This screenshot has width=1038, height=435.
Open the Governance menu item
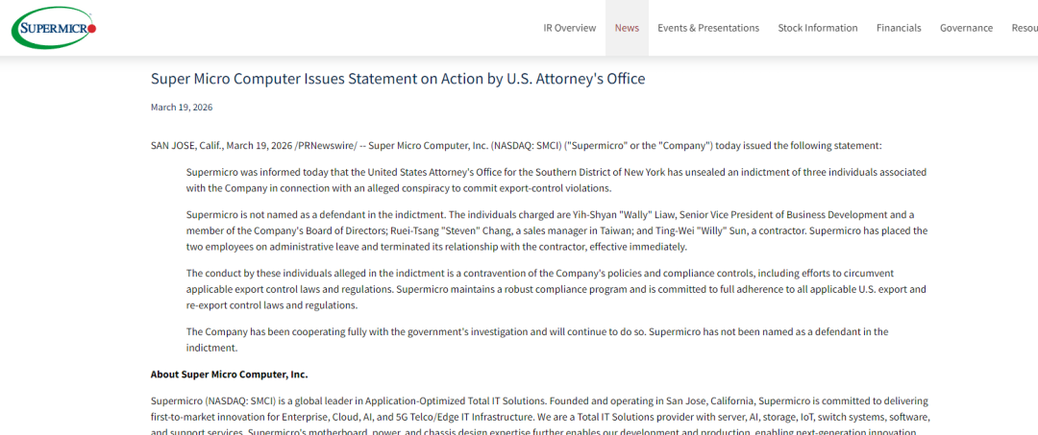tap(966, 28)
